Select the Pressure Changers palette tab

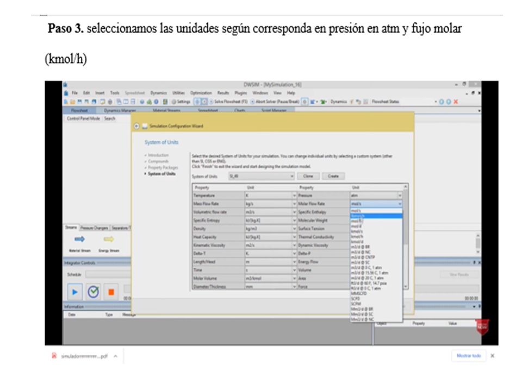pyautogui.click(x=94, y=228)
